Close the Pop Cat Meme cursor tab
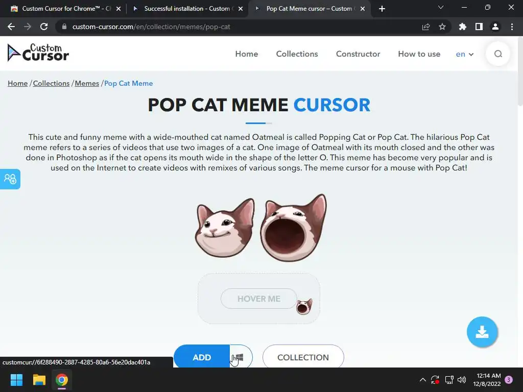 pyautogui.click(x=363, y=9)
